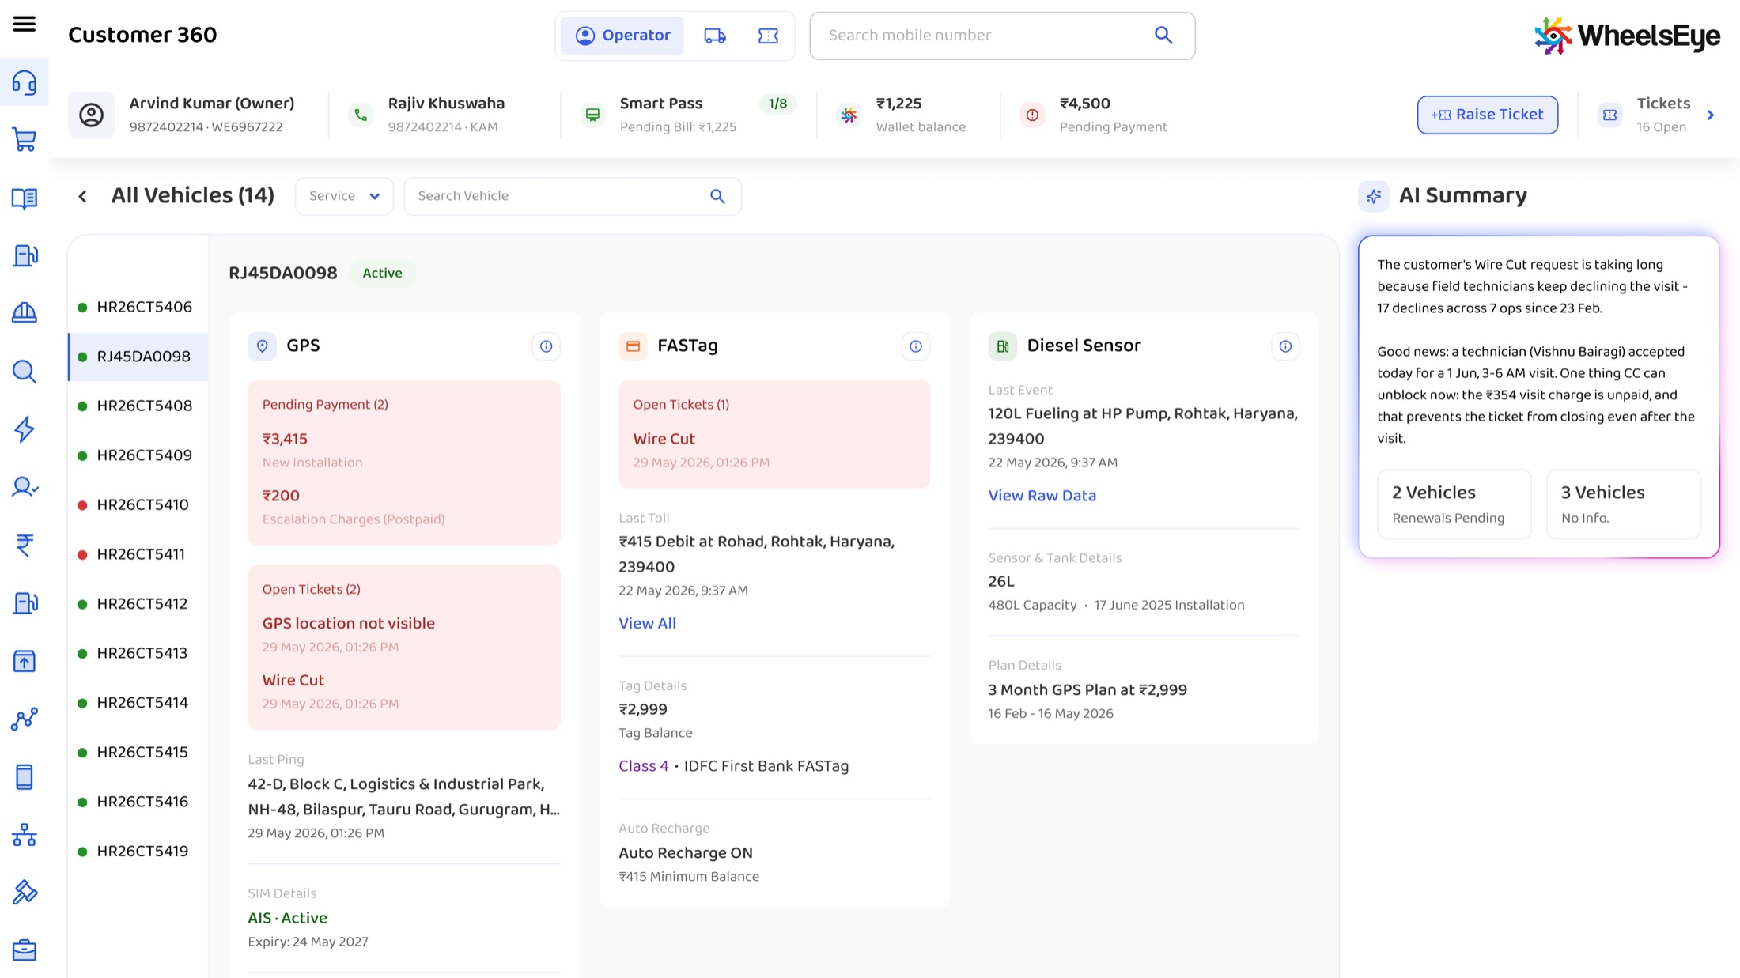
Task: Focus the Search mobile number field
Action: coord(1002,36)
